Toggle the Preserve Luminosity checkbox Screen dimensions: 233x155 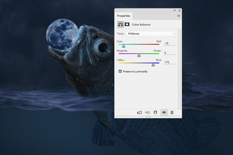(120, 71)
